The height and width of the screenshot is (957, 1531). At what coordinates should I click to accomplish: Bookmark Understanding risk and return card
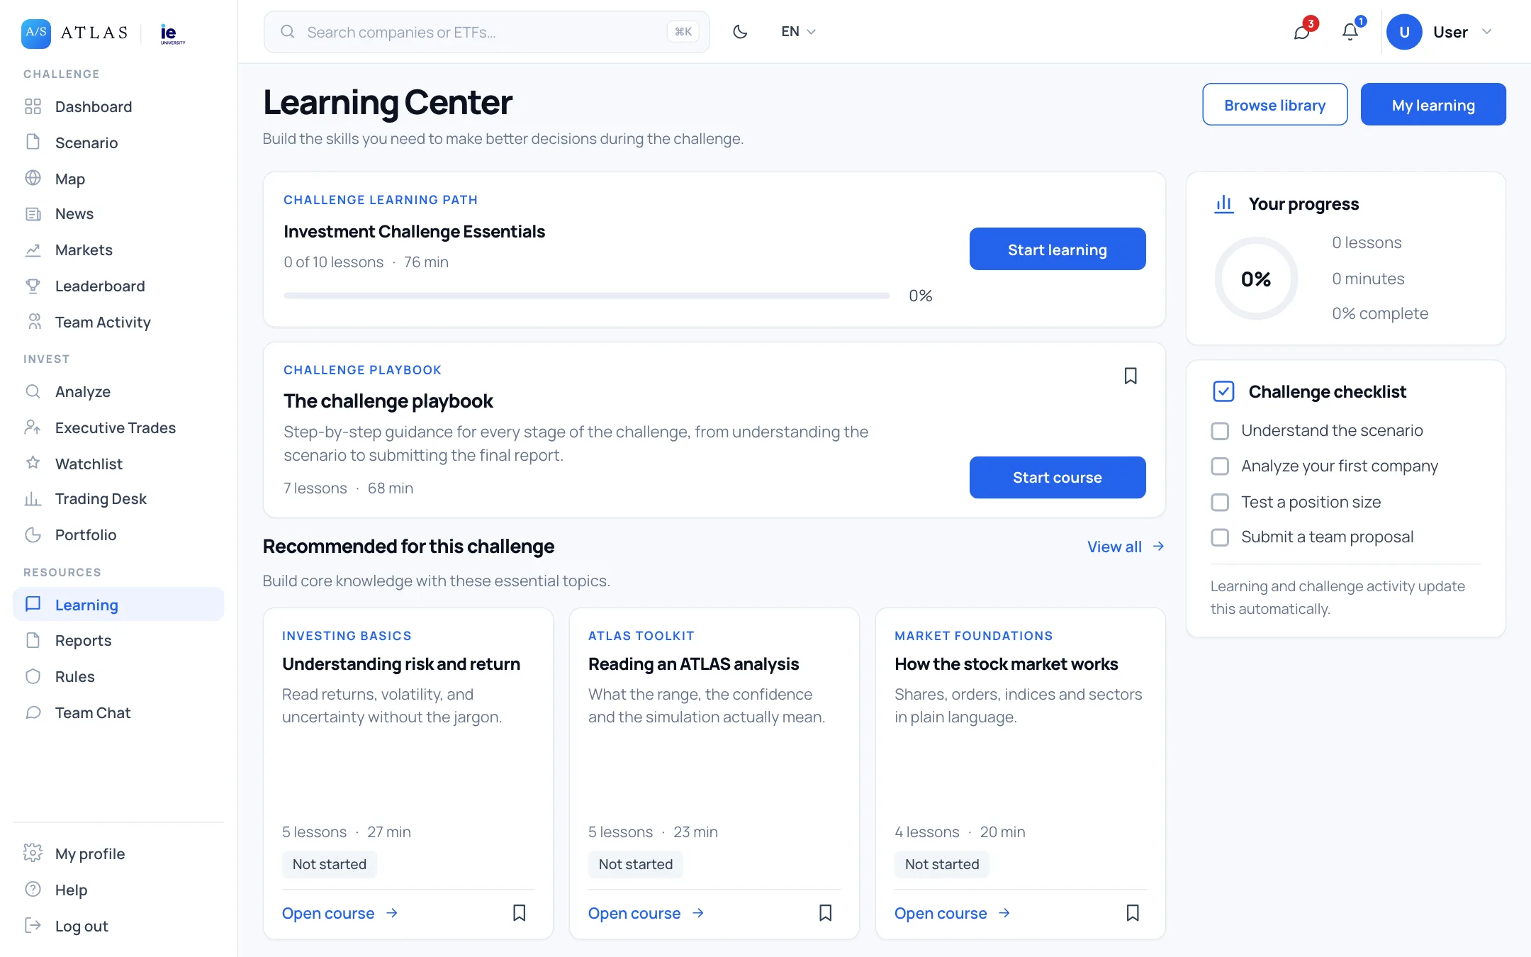click(520, 913)
